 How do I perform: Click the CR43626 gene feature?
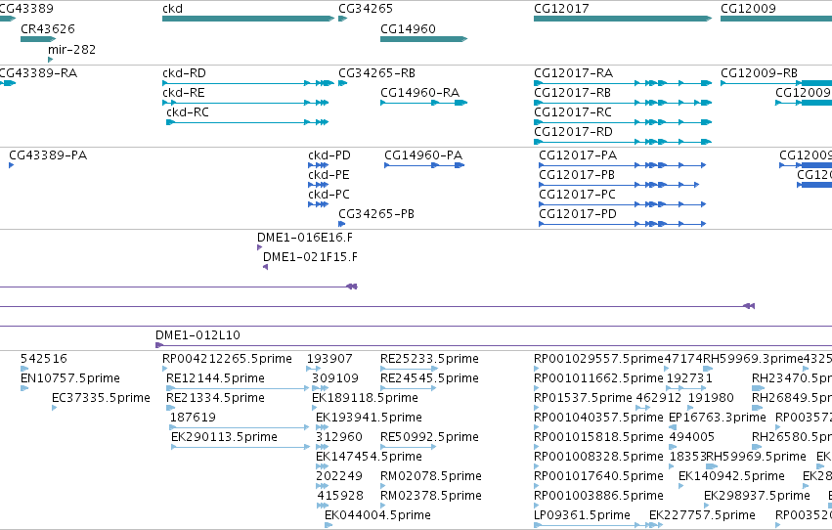[x=38, y=39]
